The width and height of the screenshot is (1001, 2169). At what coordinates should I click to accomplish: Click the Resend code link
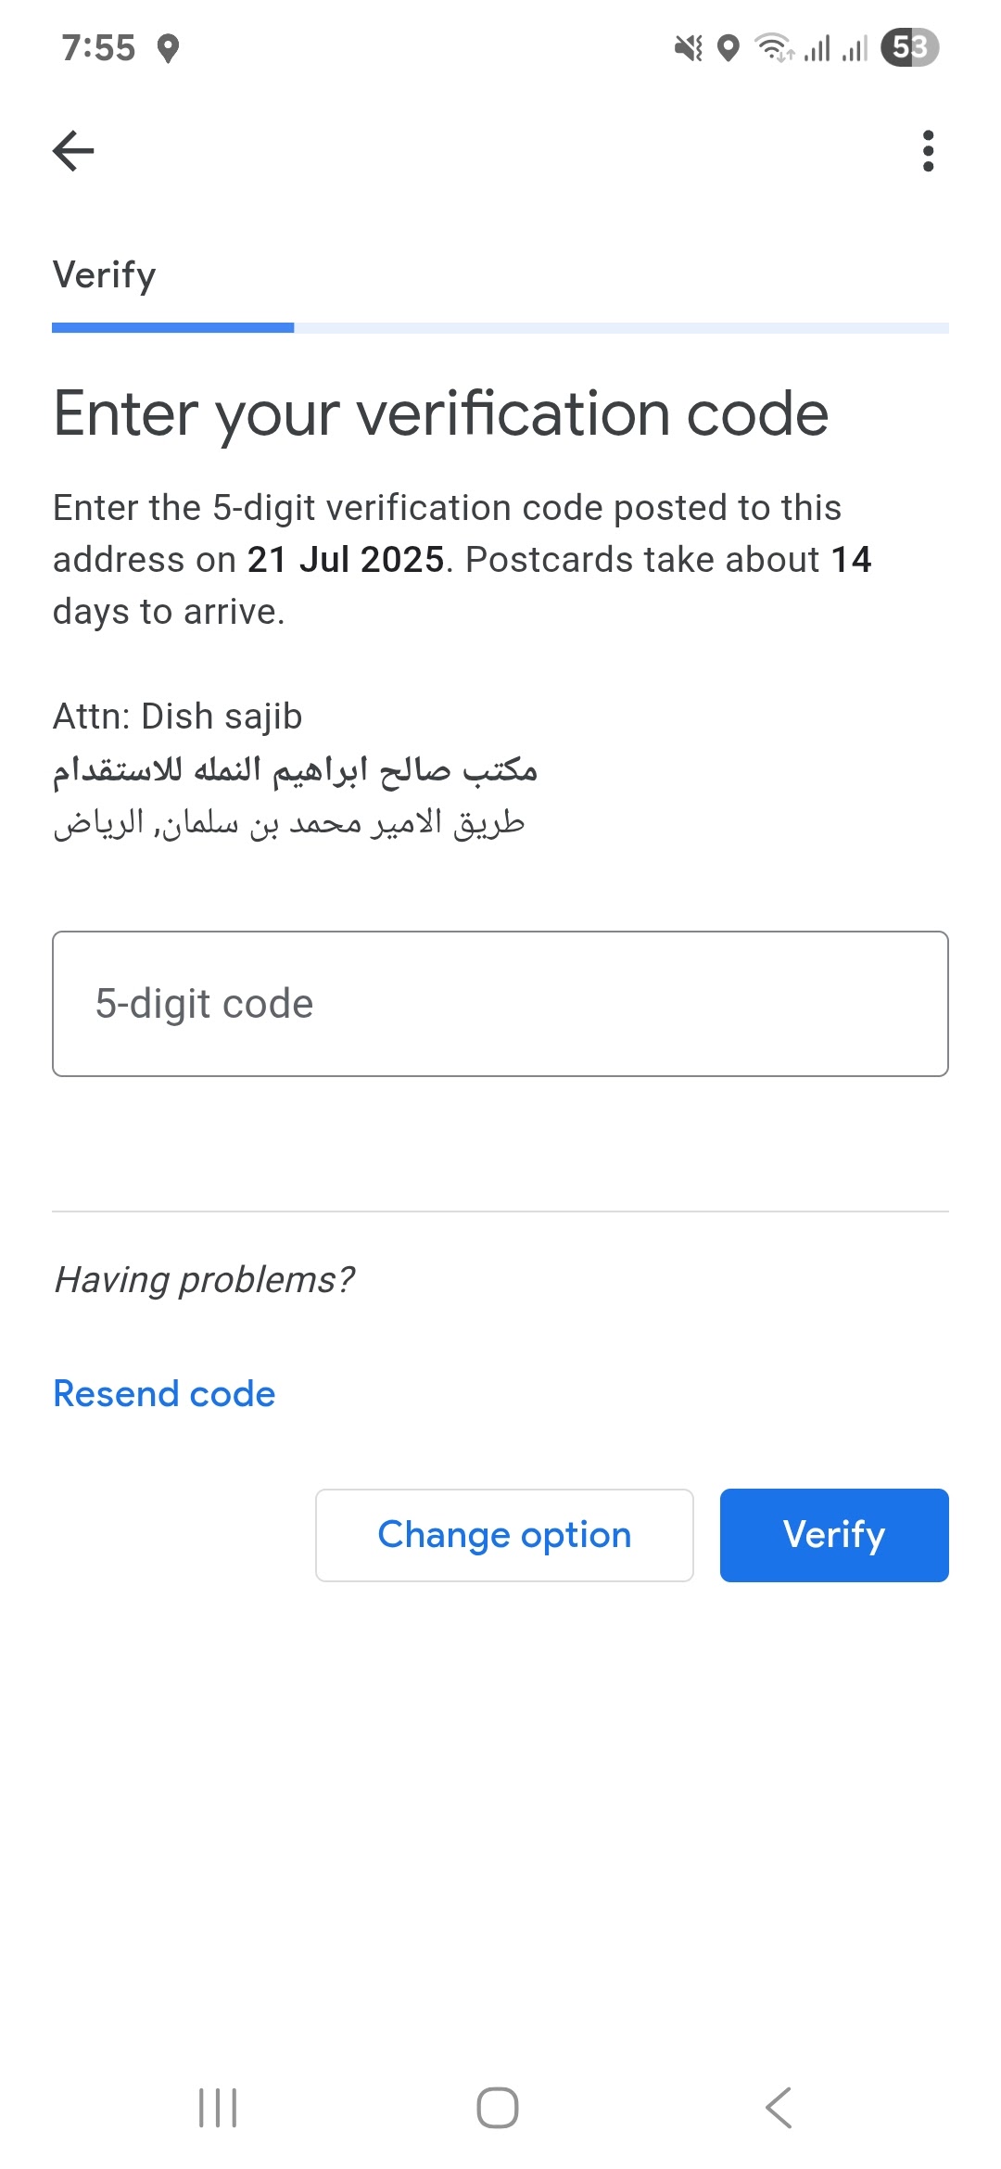(x=164, y=1394)
